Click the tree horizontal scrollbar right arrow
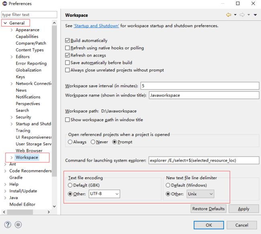261x234 pixels. 49,212
